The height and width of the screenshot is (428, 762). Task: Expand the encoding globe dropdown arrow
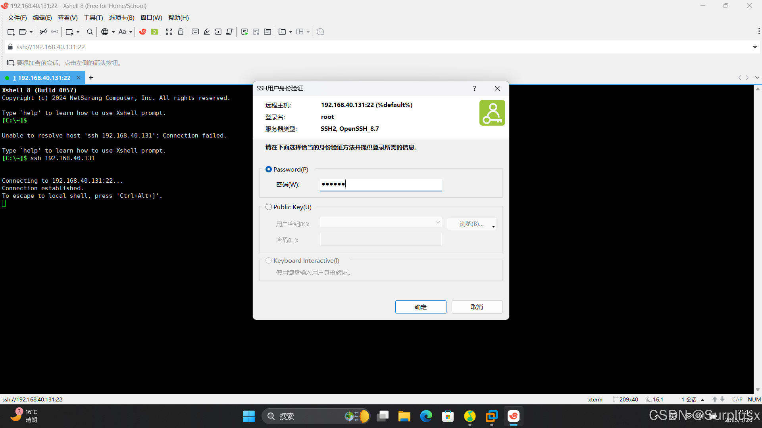[113, 32]
